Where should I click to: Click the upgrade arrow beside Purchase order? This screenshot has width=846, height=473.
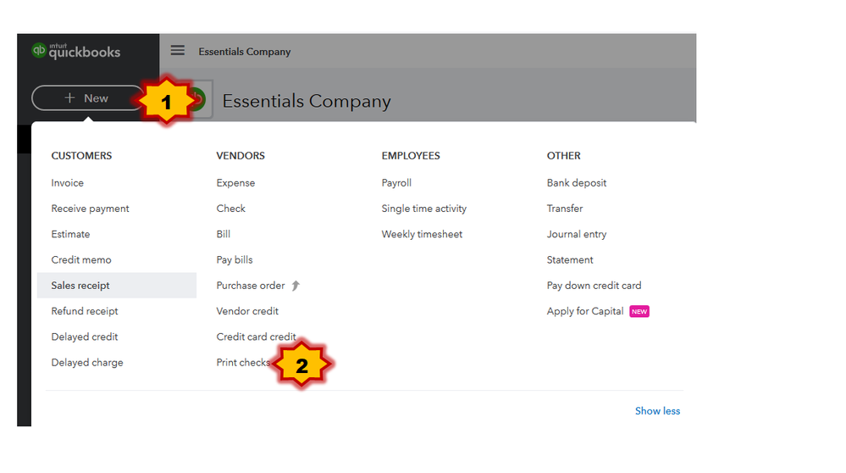(296, 286)
